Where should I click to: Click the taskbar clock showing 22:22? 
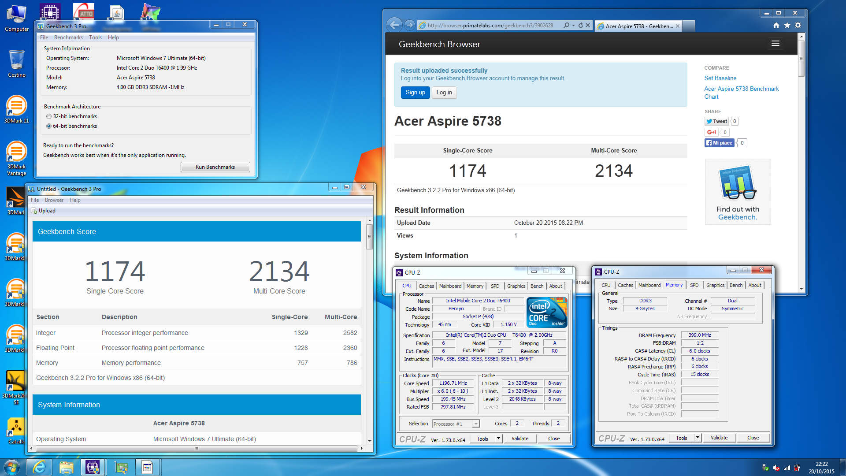click(x=821, y=468)
